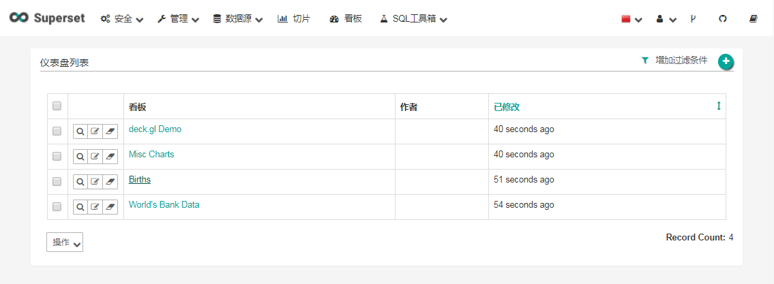Open the 操作 actions dropdown

65,242
